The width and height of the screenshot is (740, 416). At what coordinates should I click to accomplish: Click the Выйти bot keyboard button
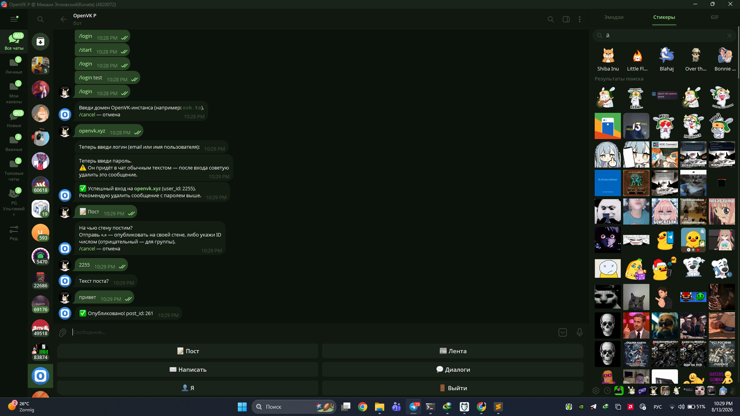pos(453,388)
